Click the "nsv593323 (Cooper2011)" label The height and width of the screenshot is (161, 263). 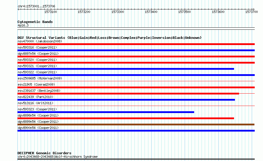(x=37, y=109)
